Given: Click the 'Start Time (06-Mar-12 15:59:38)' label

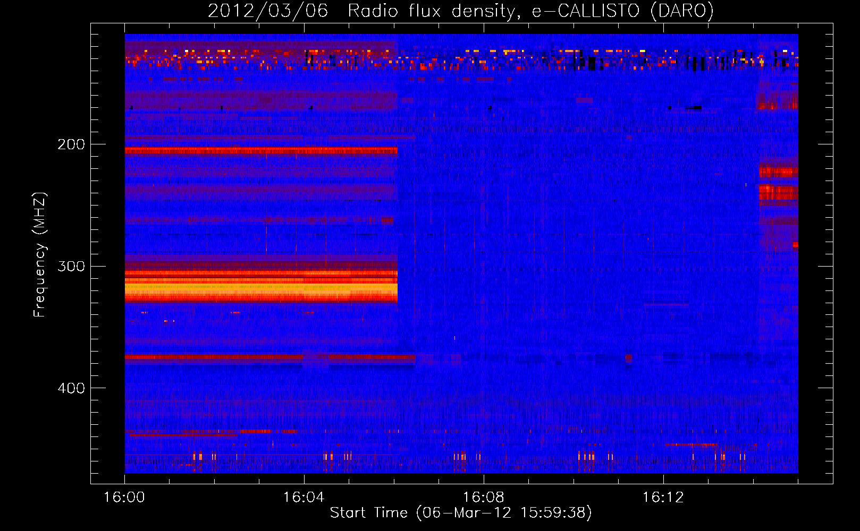Looking at the screenshot, I should [461, 512].
